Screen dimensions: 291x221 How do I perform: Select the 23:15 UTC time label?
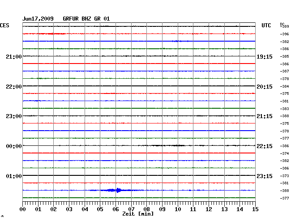265,176
